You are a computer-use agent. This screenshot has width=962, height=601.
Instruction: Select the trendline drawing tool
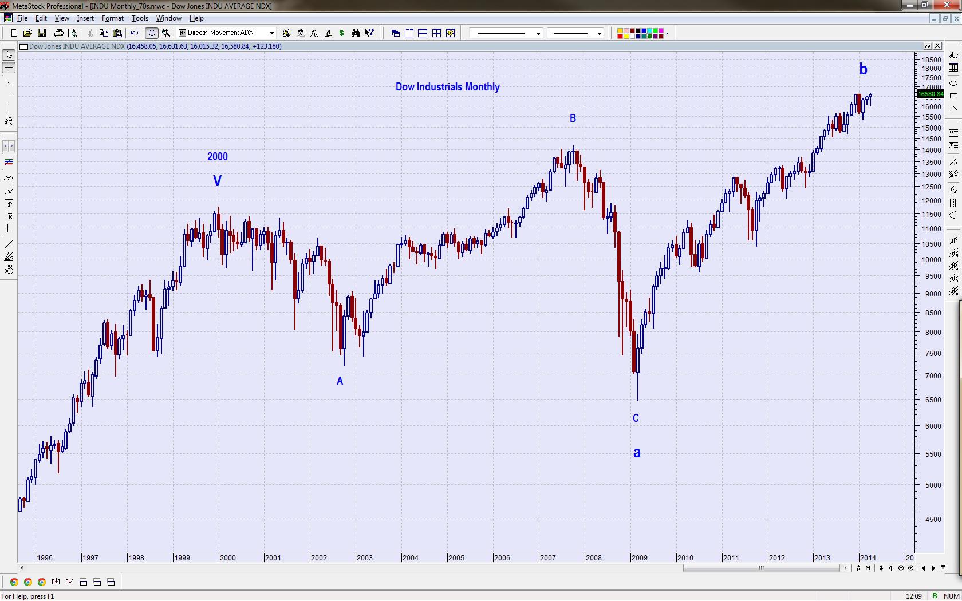(9, 84)
